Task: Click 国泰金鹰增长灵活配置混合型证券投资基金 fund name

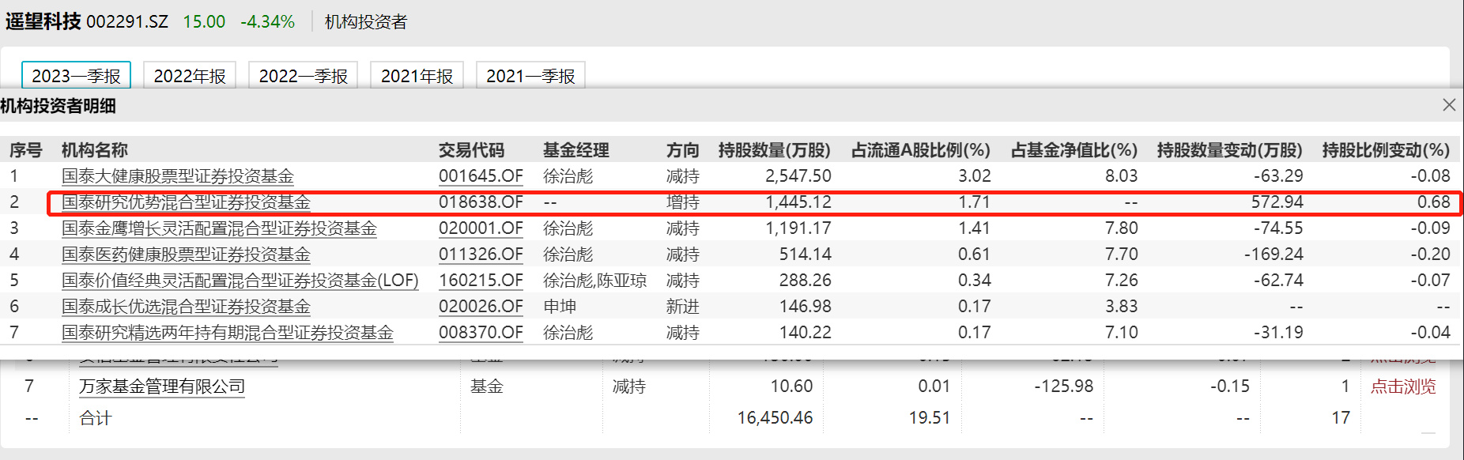Action: (219, 228)
